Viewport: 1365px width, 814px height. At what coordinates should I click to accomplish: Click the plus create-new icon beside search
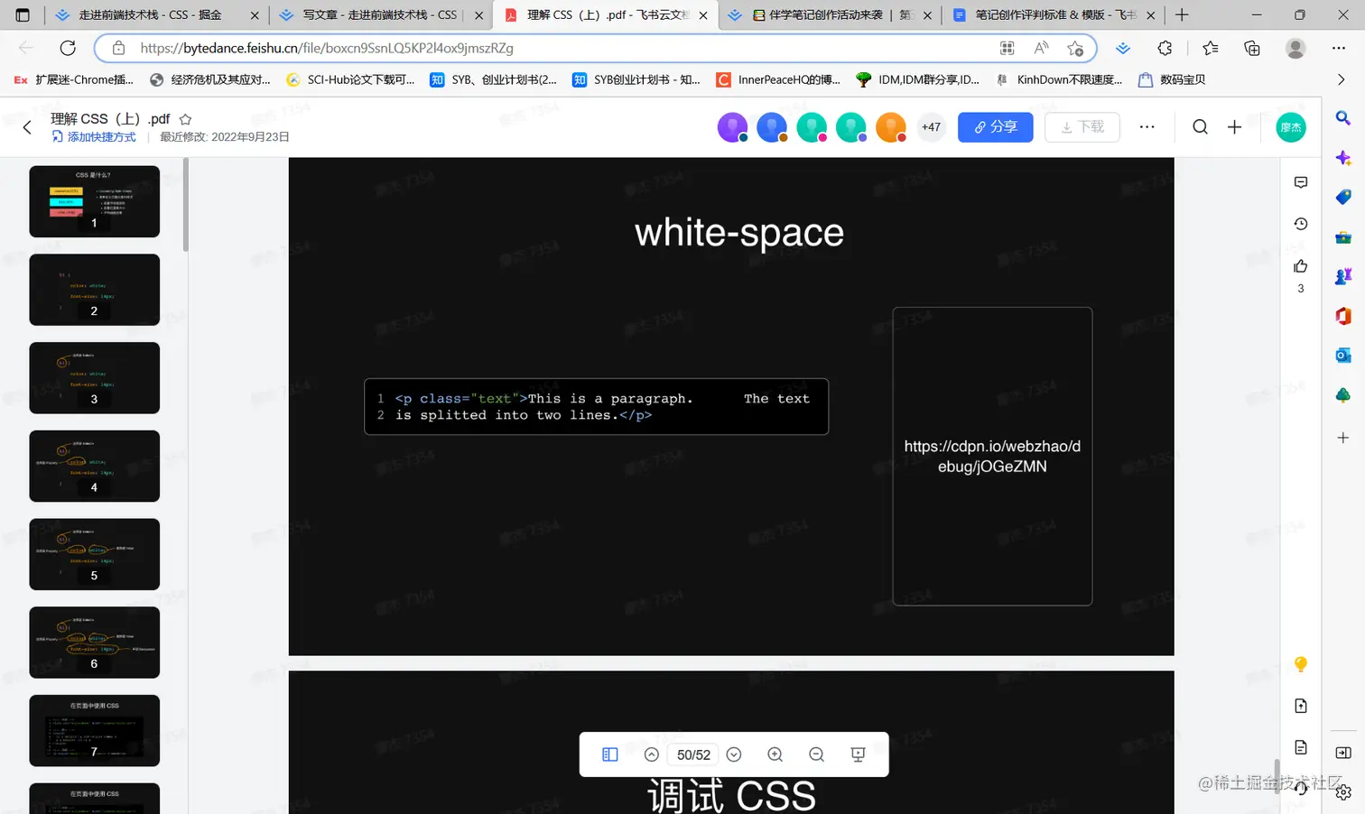pos(1234,127)
